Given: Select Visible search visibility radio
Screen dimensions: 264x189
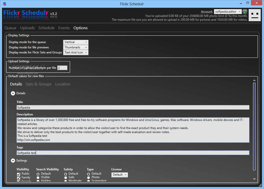Looking at the screenshot, I should tap(38, 178).
